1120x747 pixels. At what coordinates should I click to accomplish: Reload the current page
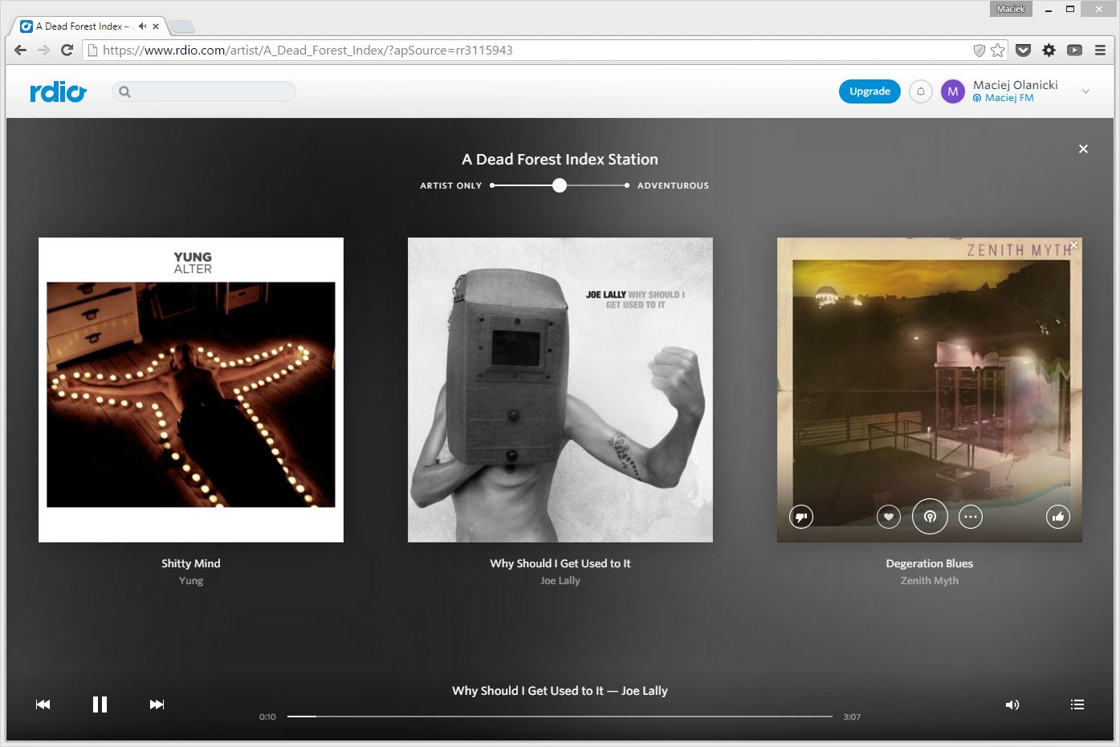[67, 50]
